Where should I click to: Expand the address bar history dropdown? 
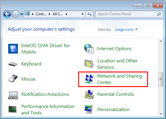(x=82, y=14)
